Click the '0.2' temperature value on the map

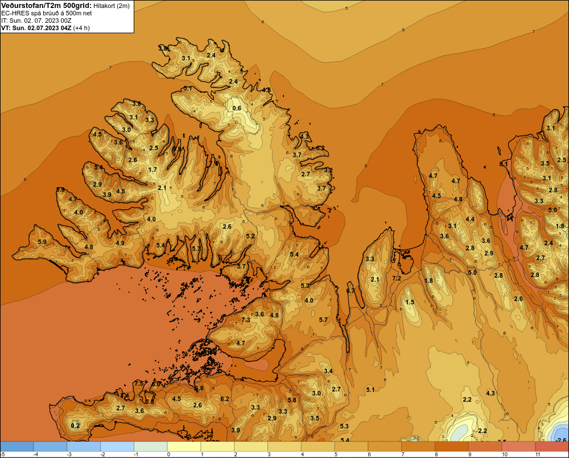[75, 426]
